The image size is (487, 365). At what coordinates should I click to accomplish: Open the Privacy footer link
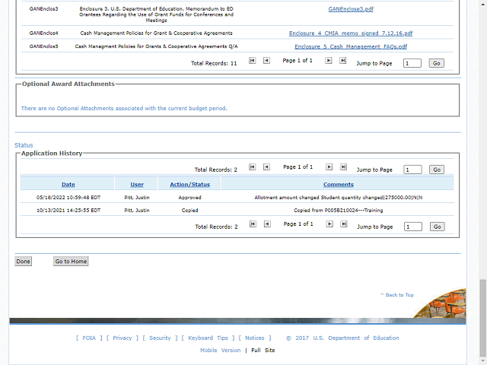(x=123, y=338)
